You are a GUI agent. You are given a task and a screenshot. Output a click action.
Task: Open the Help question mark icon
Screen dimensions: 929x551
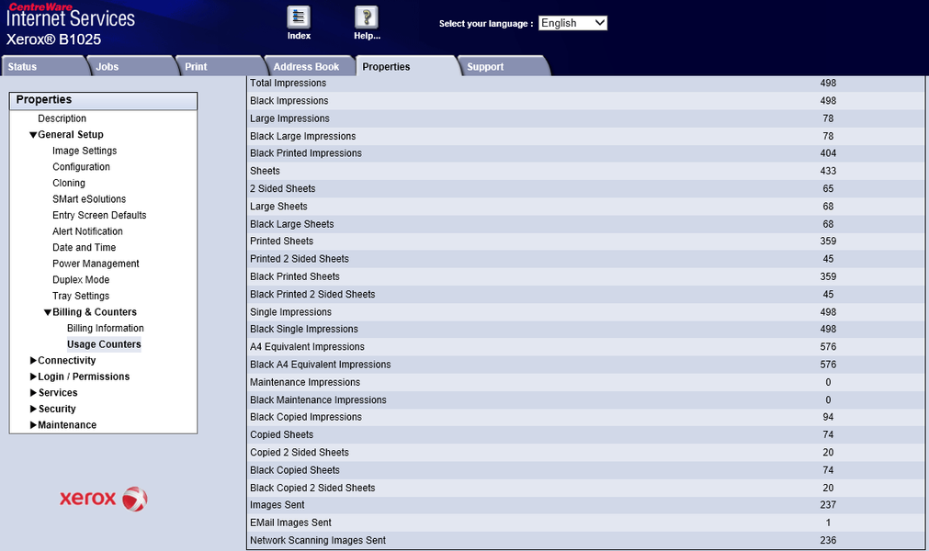click(366, 17)
